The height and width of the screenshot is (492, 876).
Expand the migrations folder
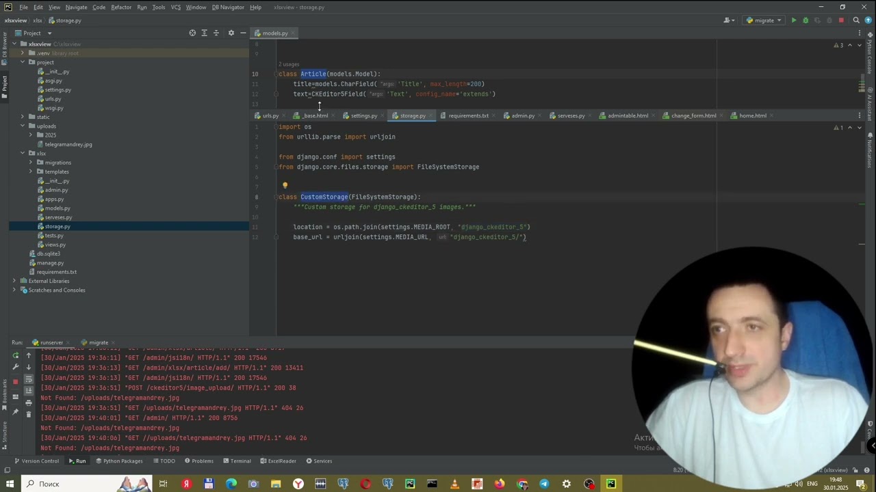point(31,163)
